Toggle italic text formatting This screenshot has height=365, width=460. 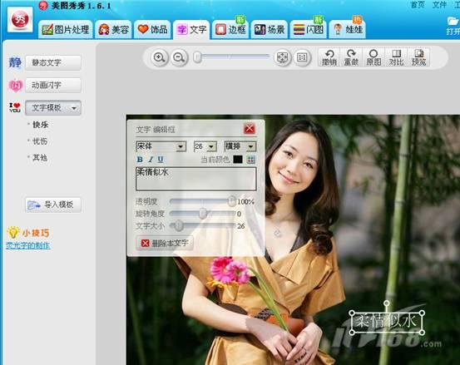151,159
